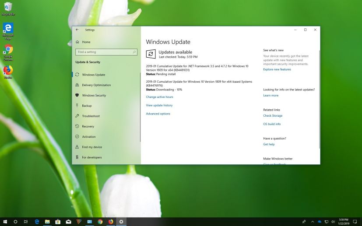Image resolution: width=362 pixels, height=226 pixels.
Task: Click the Learn more link
Action: point(271,95)
